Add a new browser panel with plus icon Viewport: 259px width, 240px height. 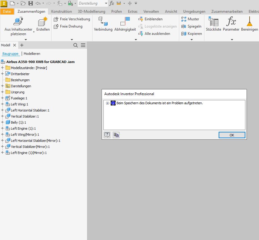[x=22, y=45]
